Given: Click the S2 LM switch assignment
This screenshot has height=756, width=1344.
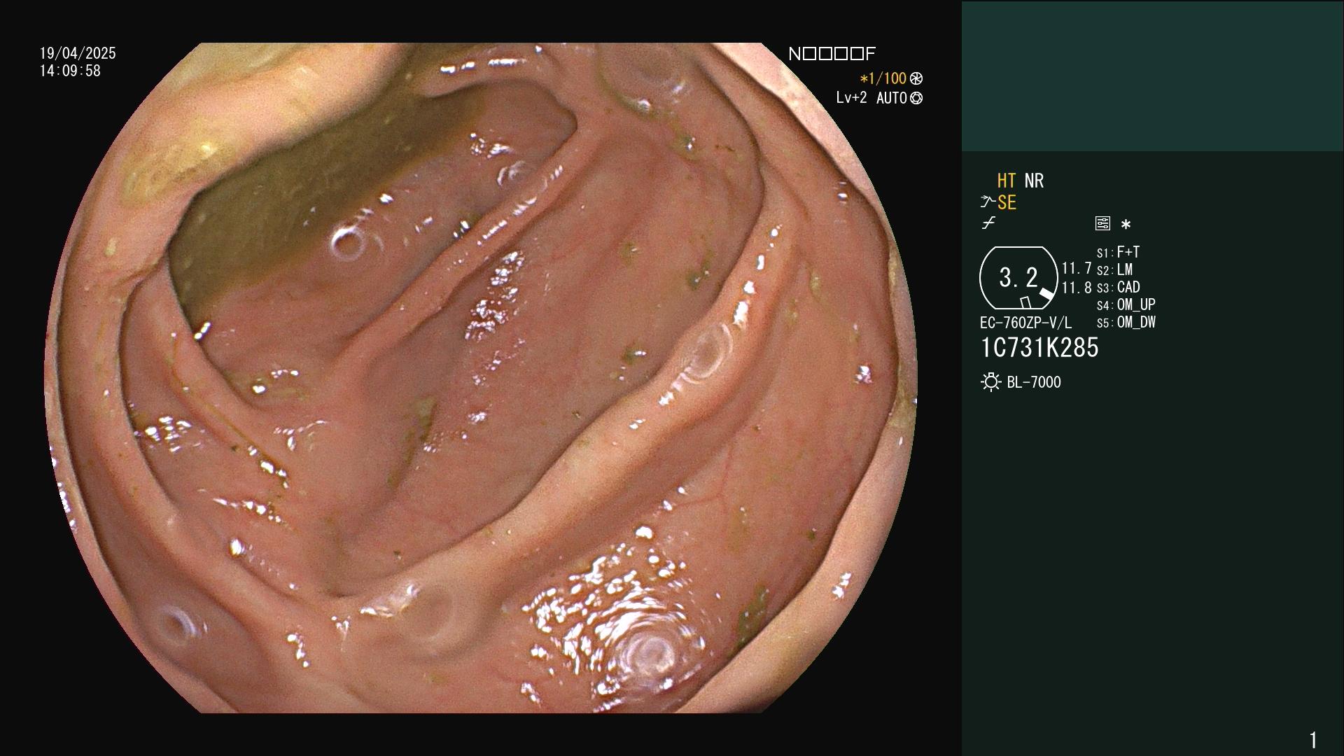Looking at the screenshot, I should click(x=1114, y=269).
